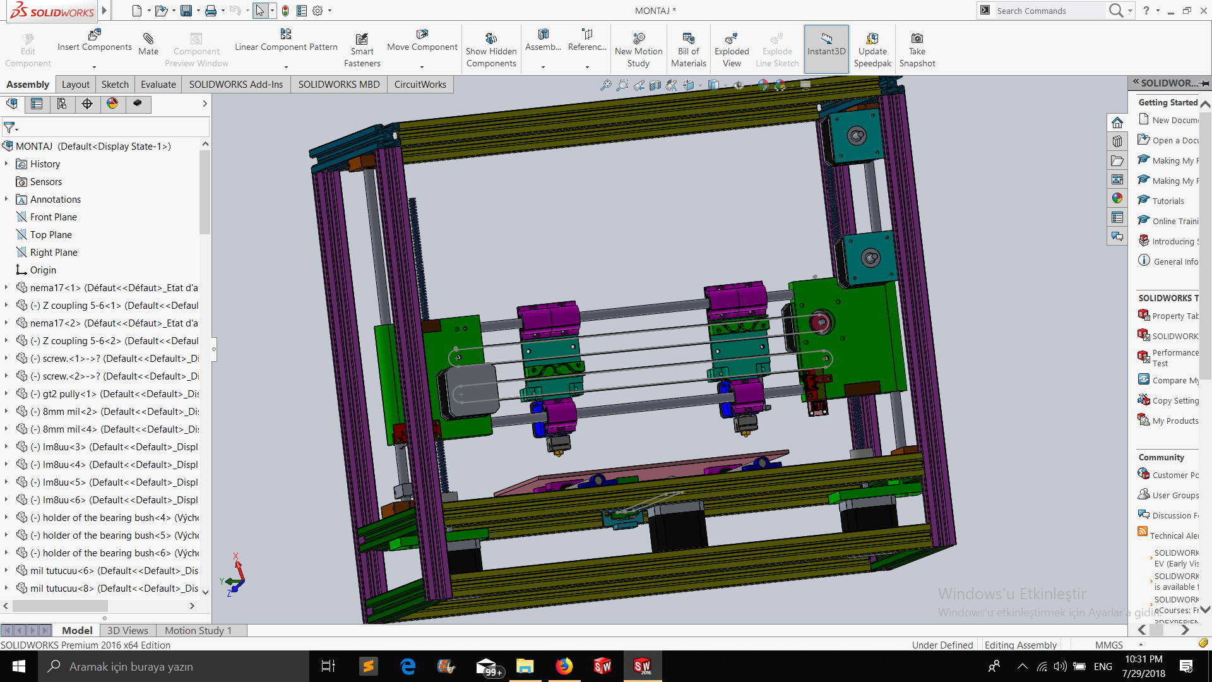Viewport: 1212px width, 682px height.
Task: Click feature tree filter field
Action: point(105,128)
